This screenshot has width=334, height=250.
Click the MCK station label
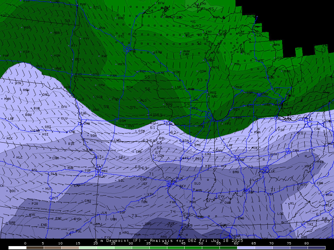(9, 138)
